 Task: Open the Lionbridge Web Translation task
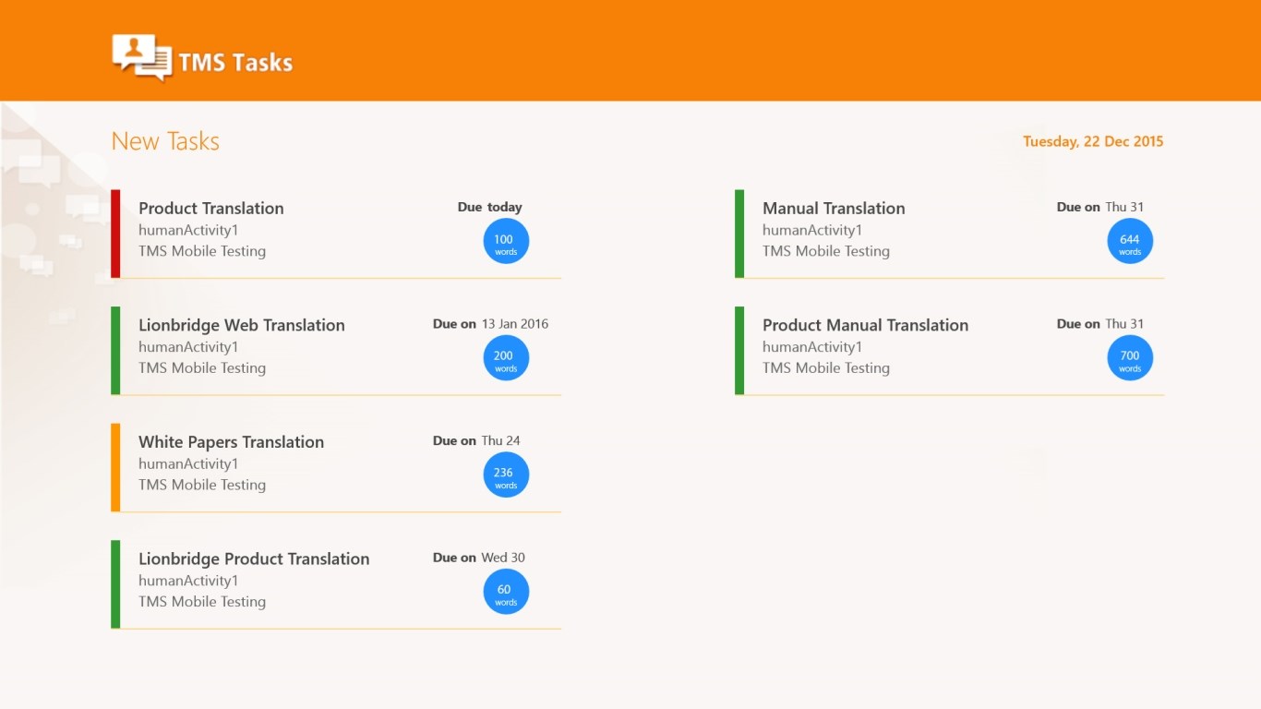click(x=336, y=351)
